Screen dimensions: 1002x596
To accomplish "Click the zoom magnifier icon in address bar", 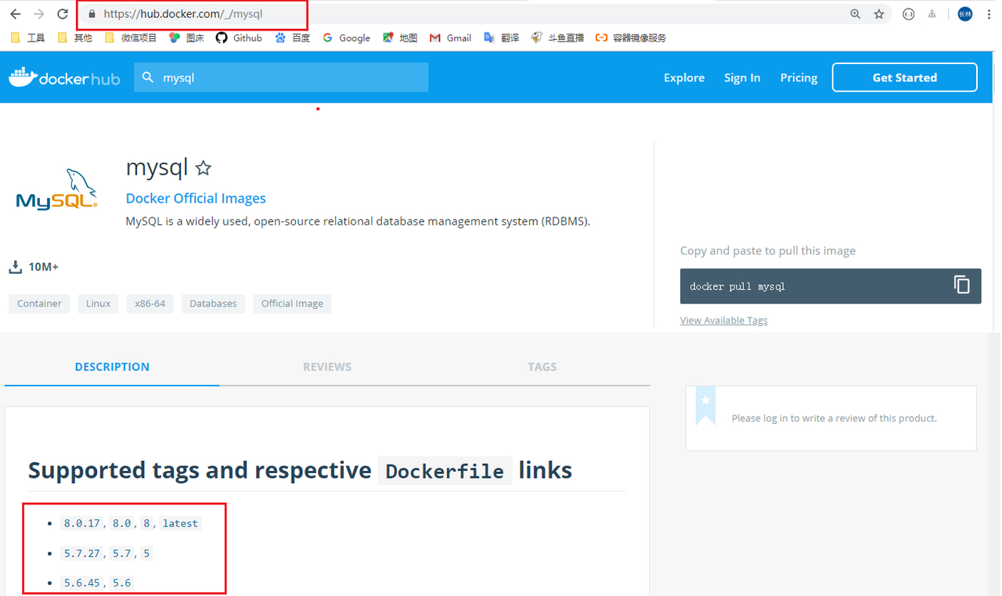I will click(856, 14).
